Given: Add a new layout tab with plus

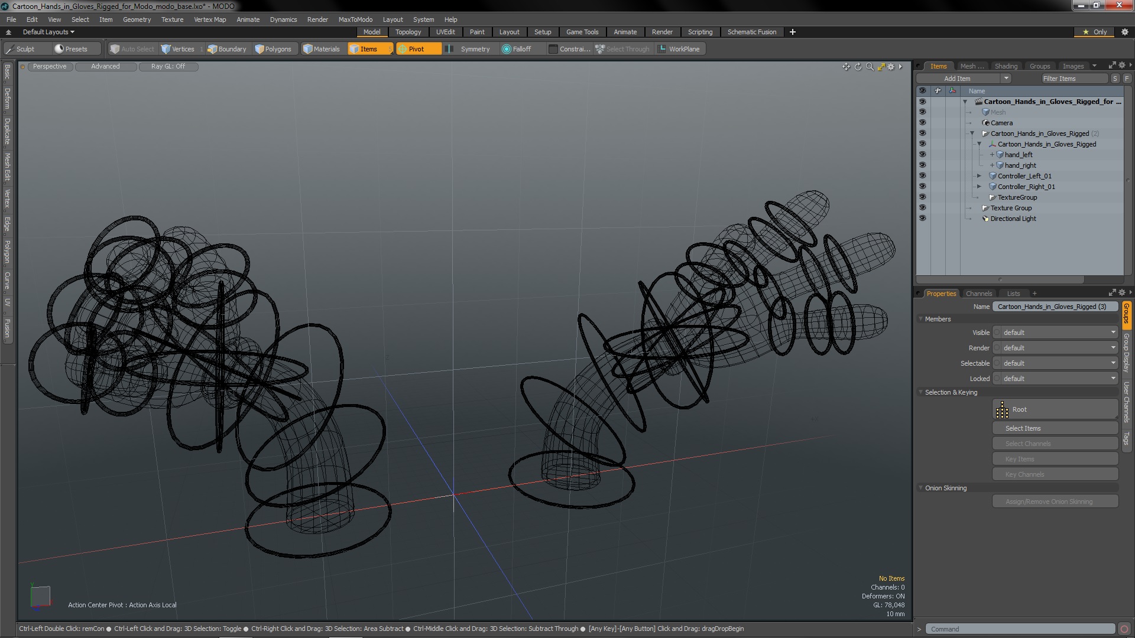Looking at the screenshot, I should pos(793,32).
